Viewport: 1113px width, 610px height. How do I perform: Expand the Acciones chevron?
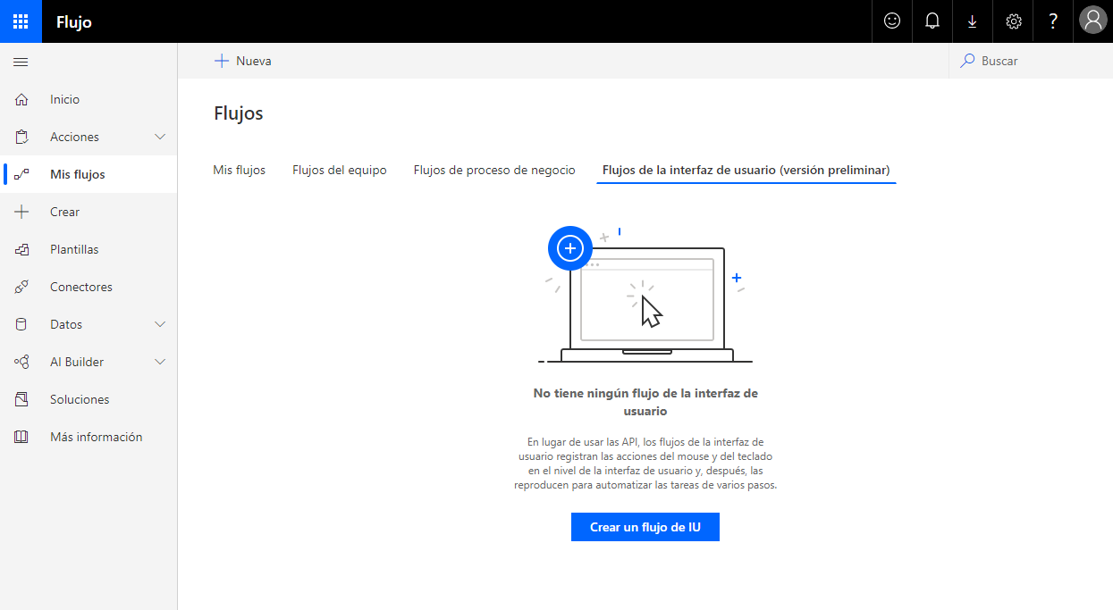(x=160, y=137)
